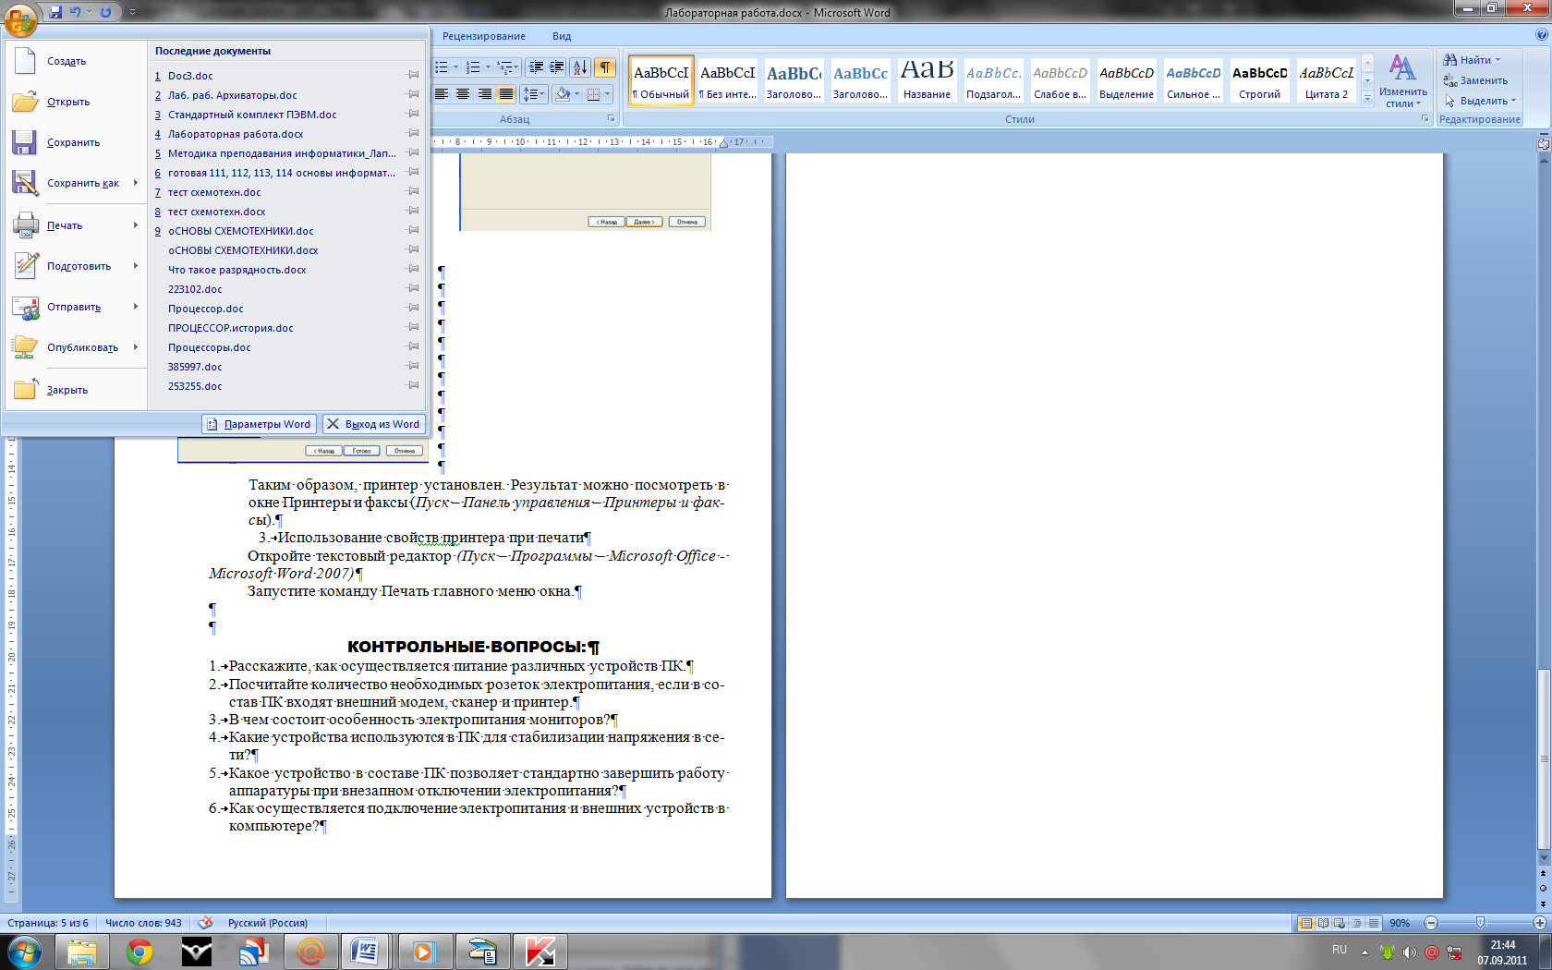Adjust the zoom slider handle
This screenshot has height=970, width=1552.
tap(1480, 923)
